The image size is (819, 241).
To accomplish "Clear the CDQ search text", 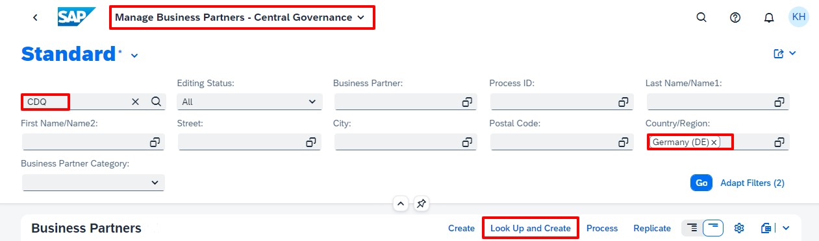I will coord(136,102).
